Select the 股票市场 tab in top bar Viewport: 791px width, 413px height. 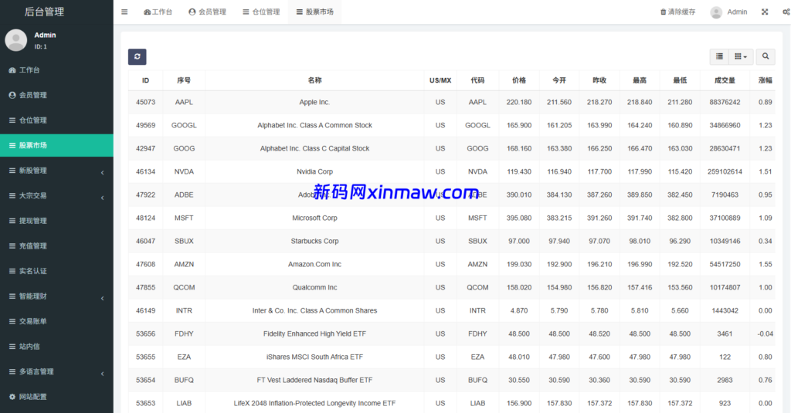point(315,12)
